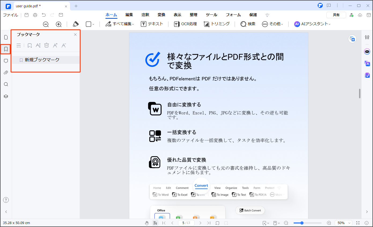Undo the last action
Screen dimensions: 373x227
(x=44, y=15)
